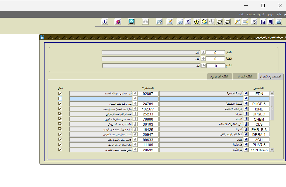Open the purple book icon
Screen dimensions: 286x187
click(118, 22)
